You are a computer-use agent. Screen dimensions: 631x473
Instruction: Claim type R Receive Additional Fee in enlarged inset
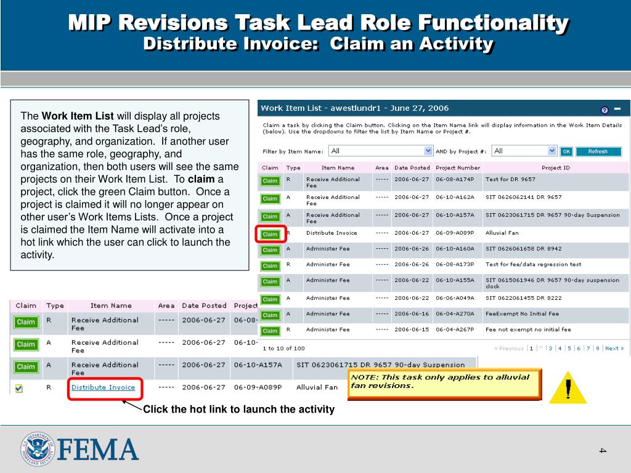[26, 322]
